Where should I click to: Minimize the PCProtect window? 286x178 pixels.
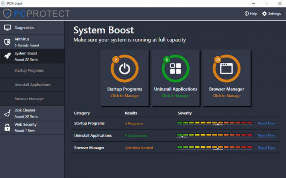point(253,3)
